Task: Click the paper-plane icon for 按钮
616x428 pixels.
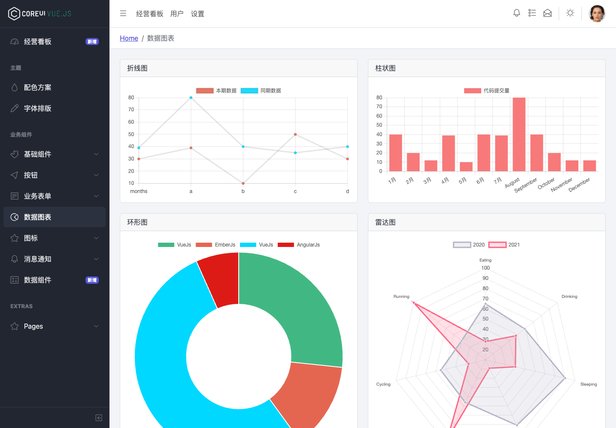Action: (x=15, y=175)
